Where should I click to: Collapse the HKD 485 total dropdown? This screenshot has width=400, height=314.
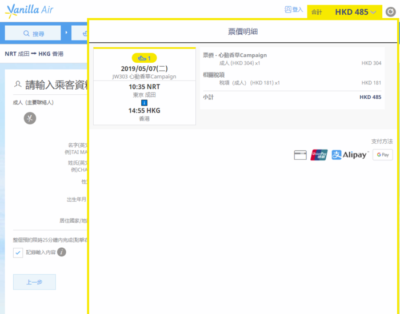click(373, 12)
